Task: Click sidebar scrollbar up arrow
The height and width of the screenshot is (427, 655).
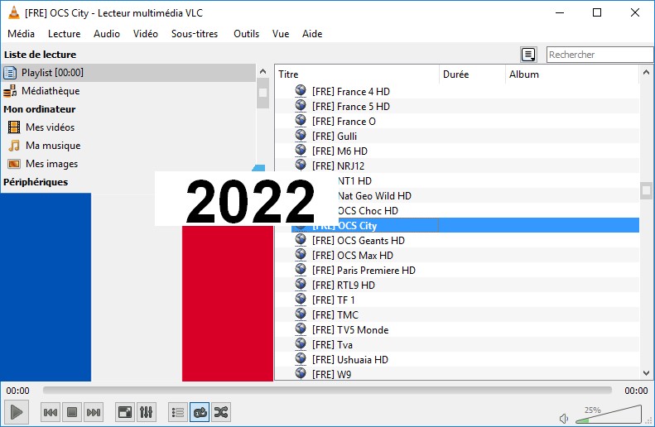Action: pos(262,72)
